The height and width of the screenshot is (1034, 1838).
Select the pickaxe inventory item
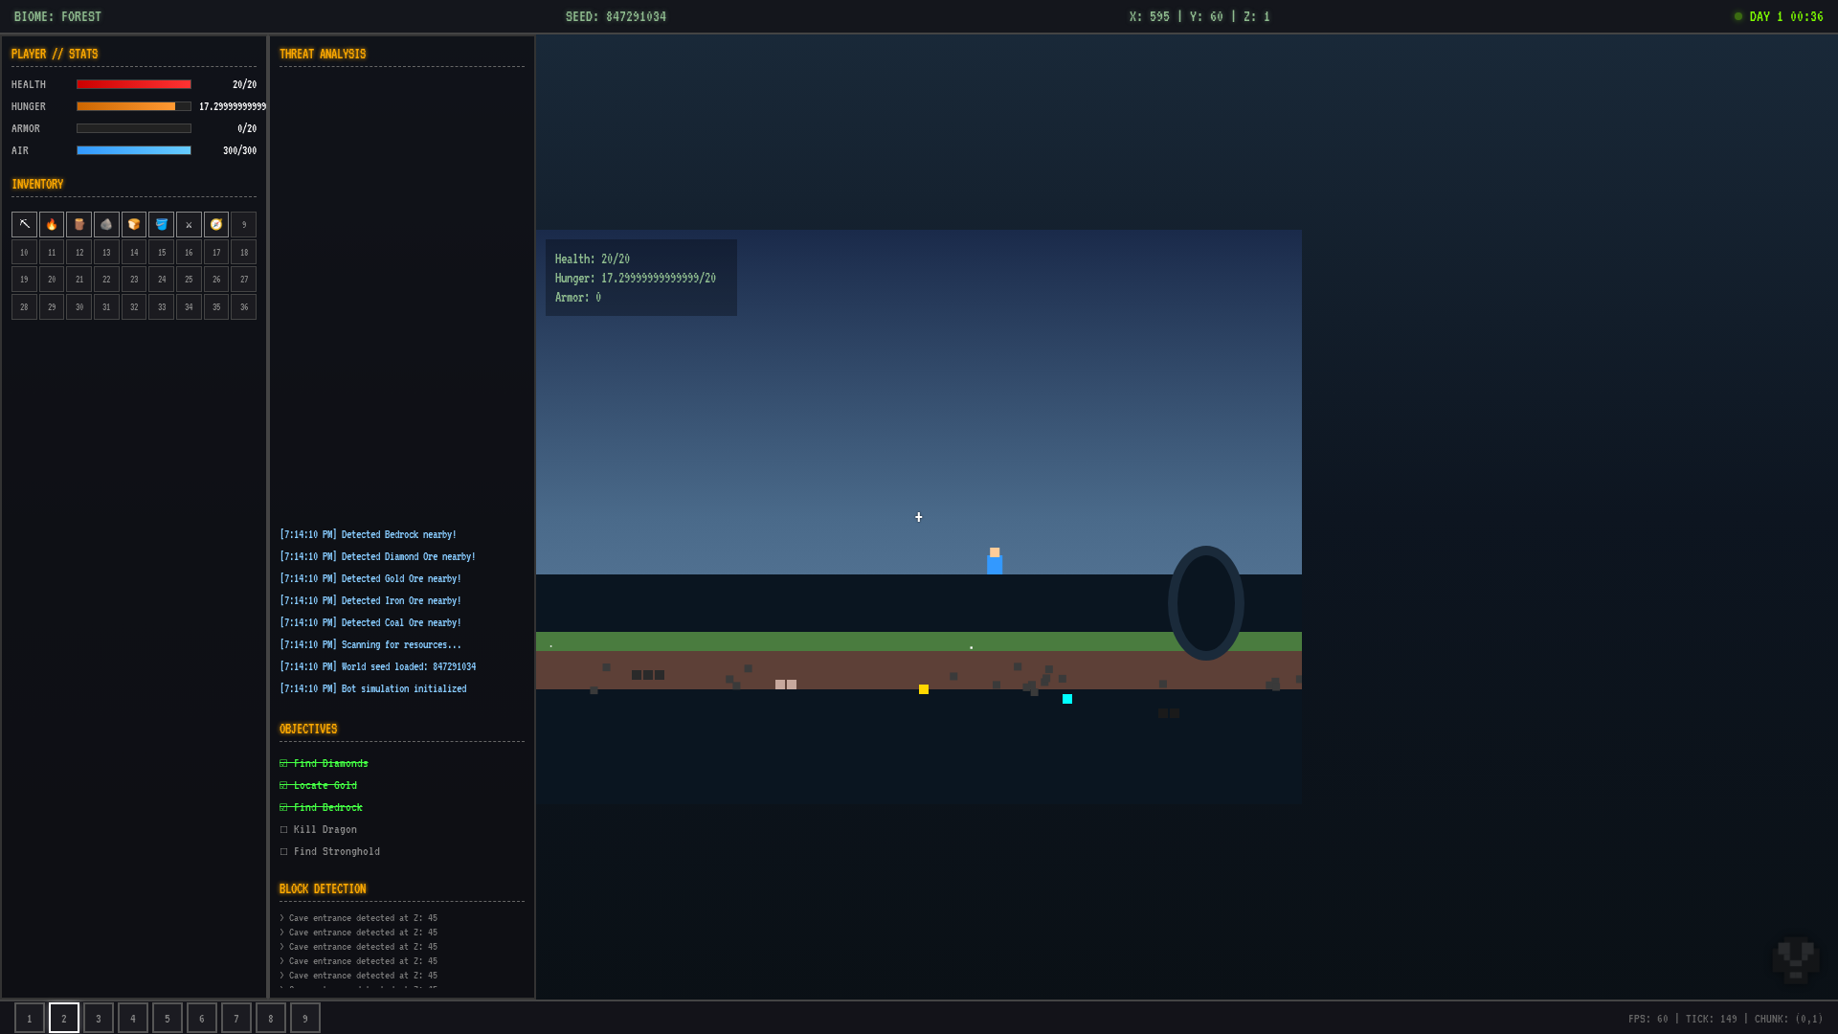click(24, 224)
